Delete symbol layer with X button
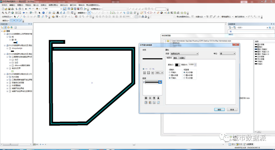275x150 pixels. coord(150,98)
